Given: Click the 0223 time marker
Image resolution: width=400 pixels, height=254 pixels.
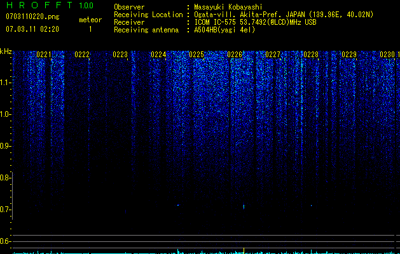Looking at the screenshot, I should tap(120, 55).
